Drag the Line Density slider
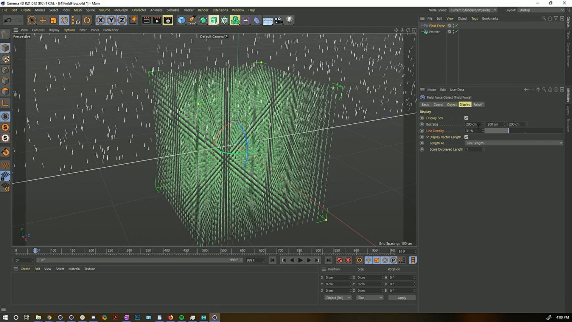The image size is (572, 322). 509,131
